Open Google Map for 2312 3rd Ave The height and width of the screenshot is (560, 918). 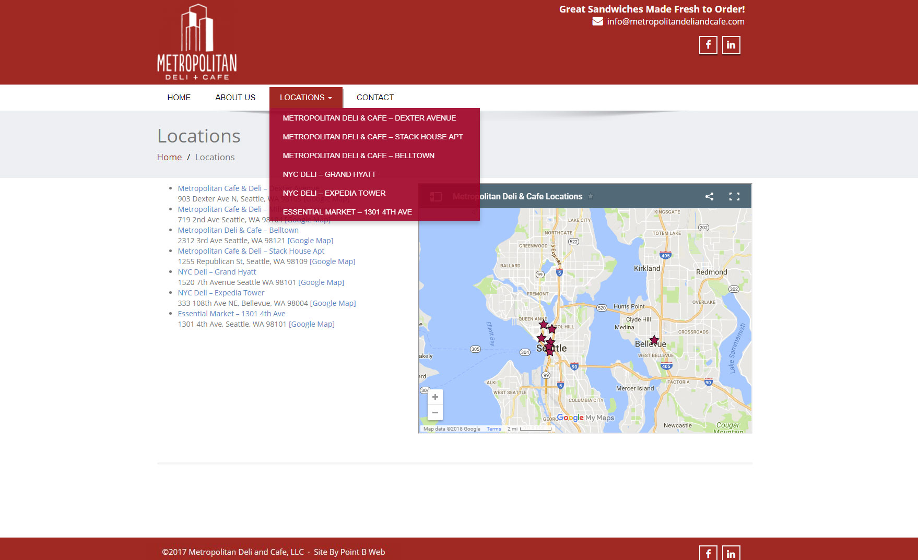point(310,241)
